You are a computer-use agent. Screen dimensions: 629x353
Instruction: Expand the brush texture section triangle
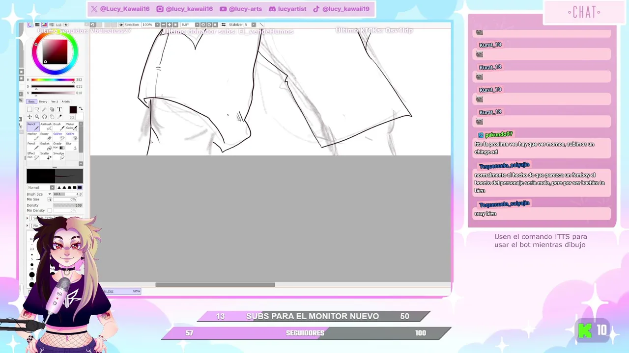click(28, 226)
